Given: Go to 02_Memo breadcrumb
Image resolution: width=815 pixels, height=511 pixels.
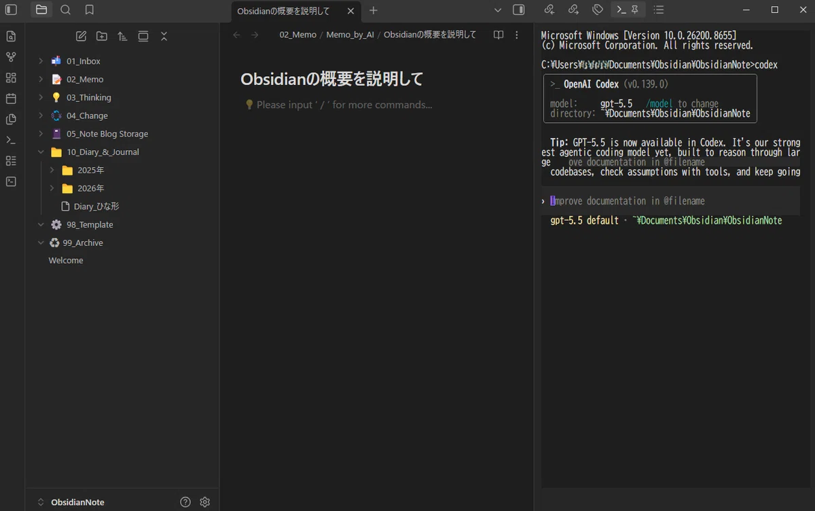Looking at the screenshot, I should point(297,35).
